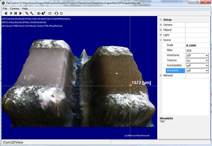Screen dimensions: 212x146
Task: Pause acquisition with the pause icon
Action: (16, 13)
